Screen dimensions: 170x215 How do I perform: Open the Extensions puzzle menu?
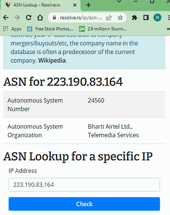pyautogui.click(x=134, y=18)
